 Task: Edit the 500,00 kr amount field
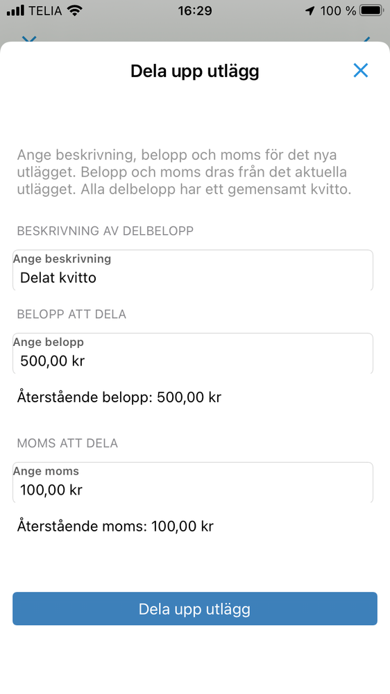[x=193, y=353]
